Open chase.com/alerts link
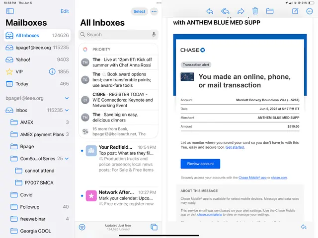Screen dimensions: 318x238 click(x=210, y=215)
